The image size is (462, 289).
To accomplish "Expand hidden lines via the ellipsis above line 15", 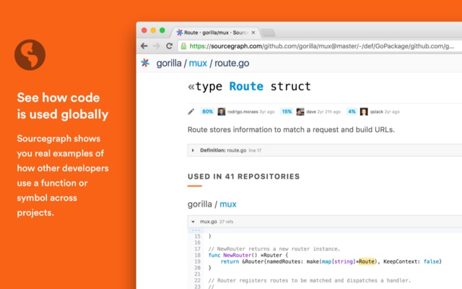I will [x=196, y=230].
